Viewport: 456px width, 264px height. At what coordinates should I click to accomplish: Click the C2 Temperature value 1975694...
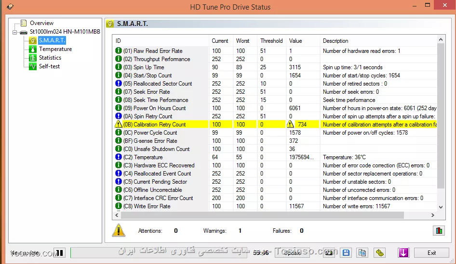click(301, 157)
